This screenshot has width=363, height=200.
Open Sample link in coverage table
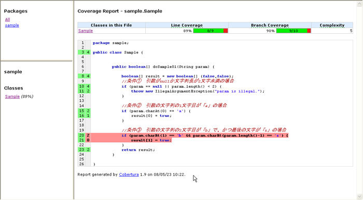[x=86, y=31]
